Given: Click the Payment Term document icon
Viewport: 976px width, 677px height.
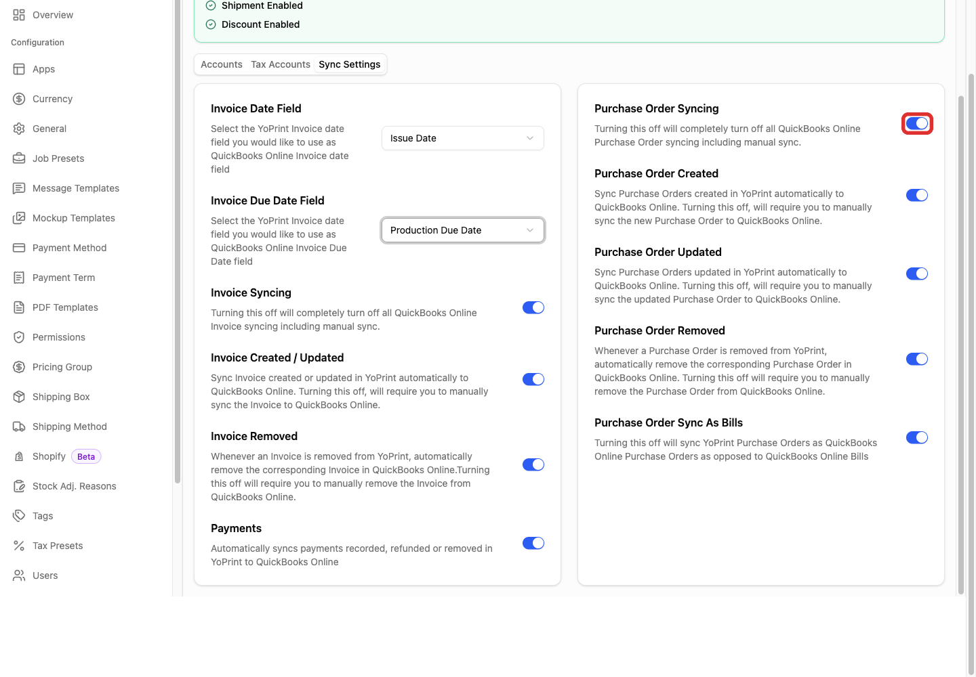Looking at the screenshot, I should coord(19,278).
